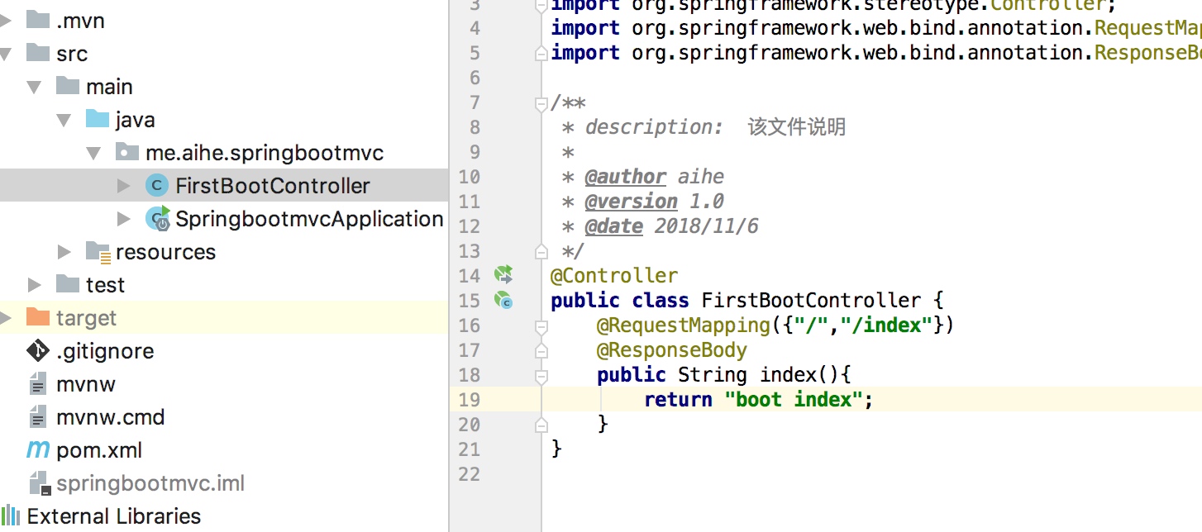Collapse the main folder arrow
The height and width of the screenshot is (532, 1202).
tap(35, 87)
